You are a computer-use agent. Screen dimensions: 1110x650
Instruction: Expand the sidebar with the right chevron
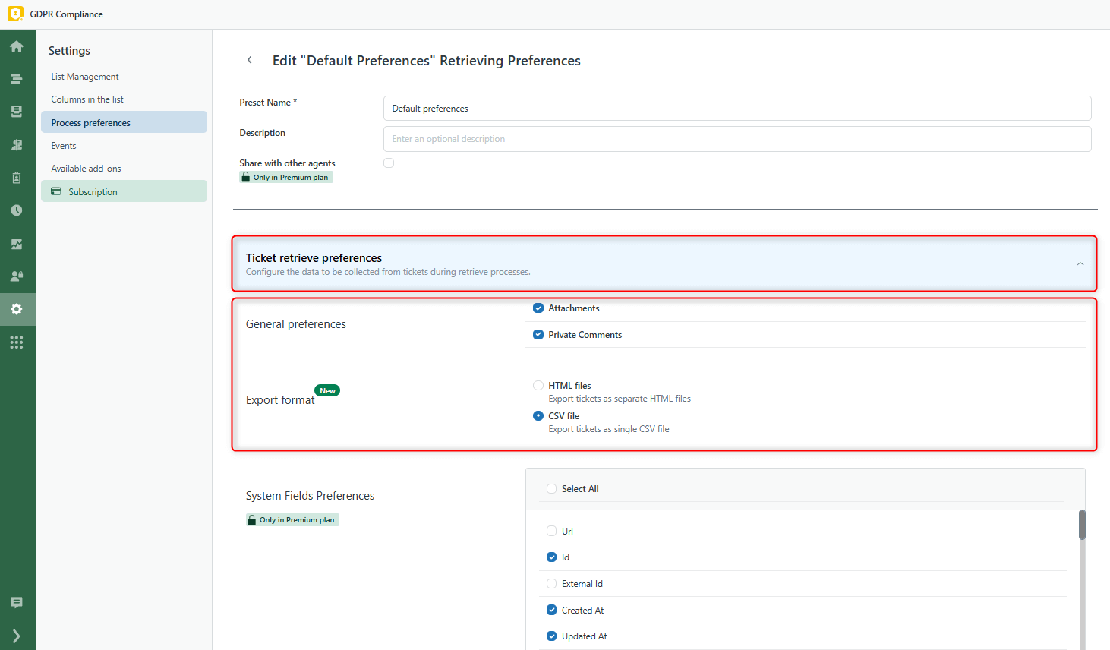pos(17,636)
